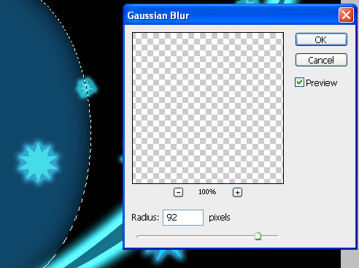The width and height of the screenshot is (359, 268).
Task: Click the Cancel button
Action: point(321,60)
